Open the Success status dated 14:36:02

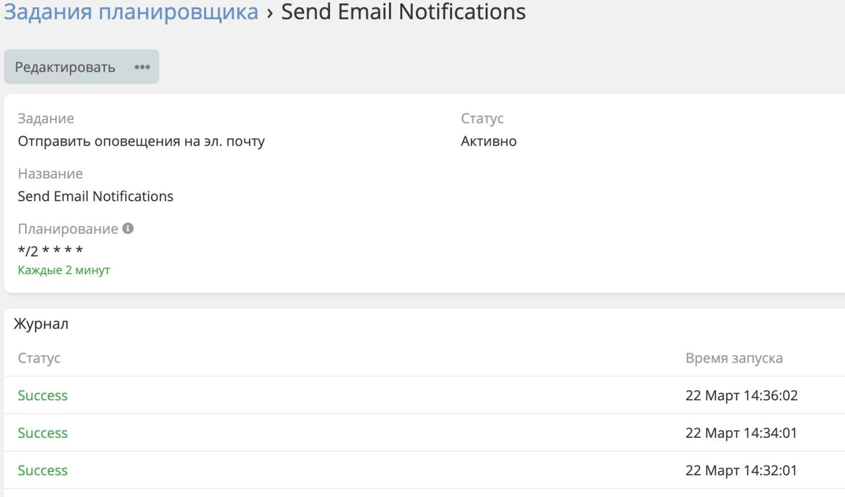coord(43,395)
